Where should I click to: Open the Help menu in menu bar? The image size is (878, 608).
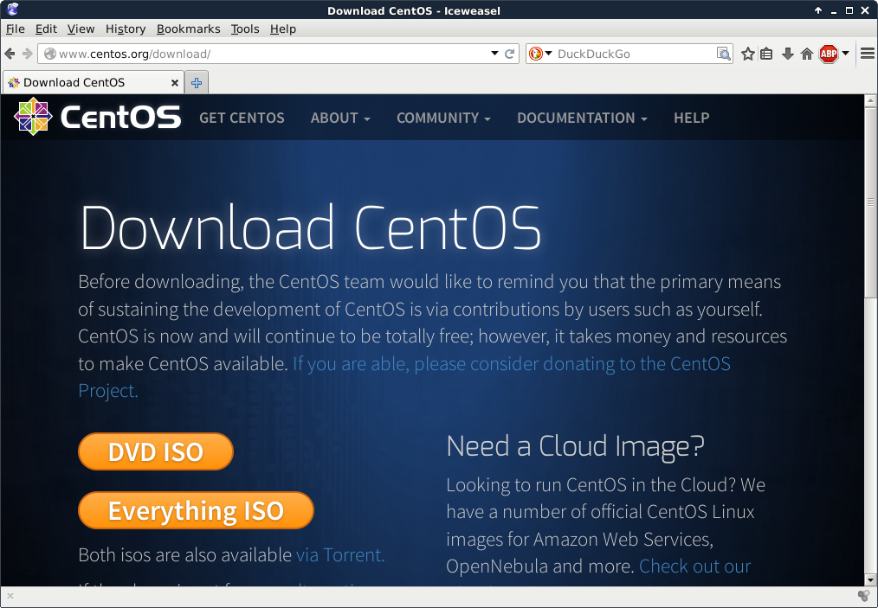[283, 29]
